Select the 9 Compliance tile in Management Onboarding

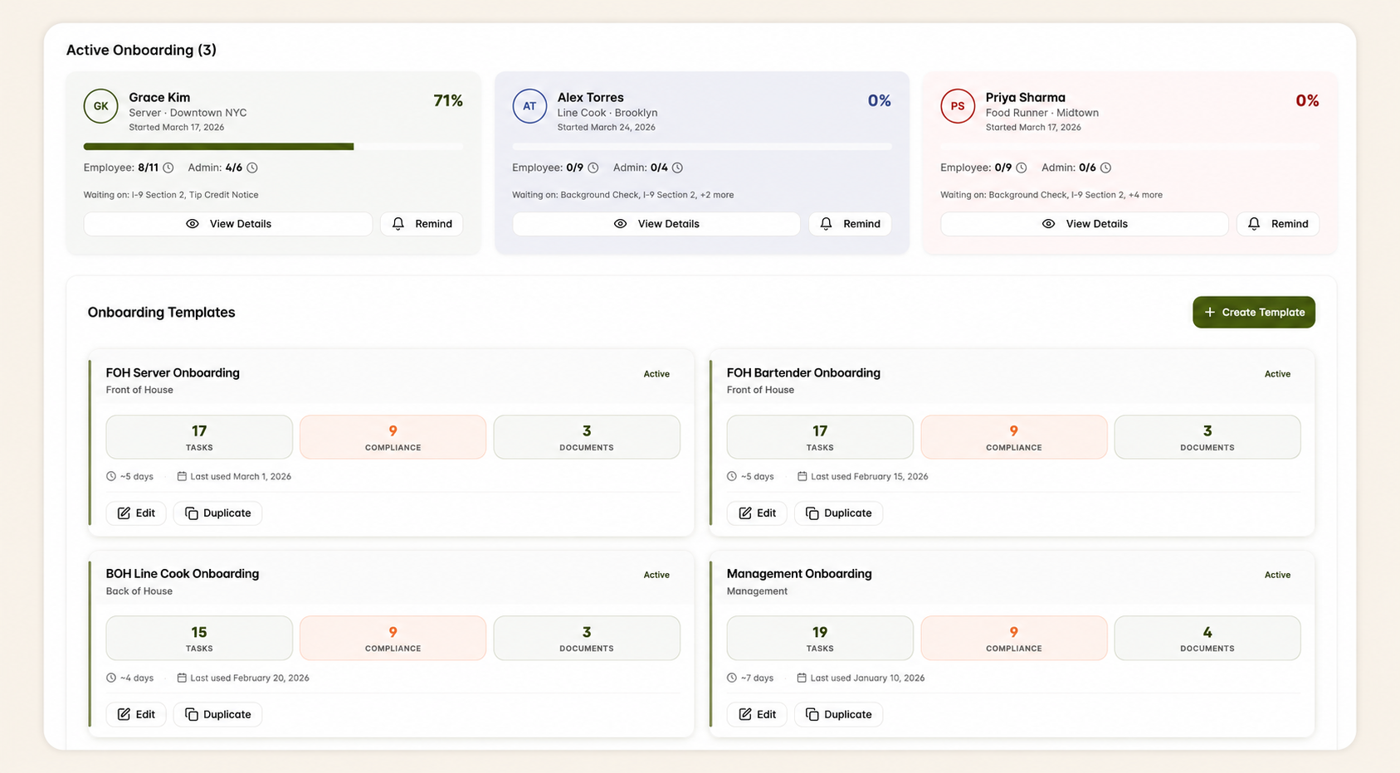(x=1013, y=638)
